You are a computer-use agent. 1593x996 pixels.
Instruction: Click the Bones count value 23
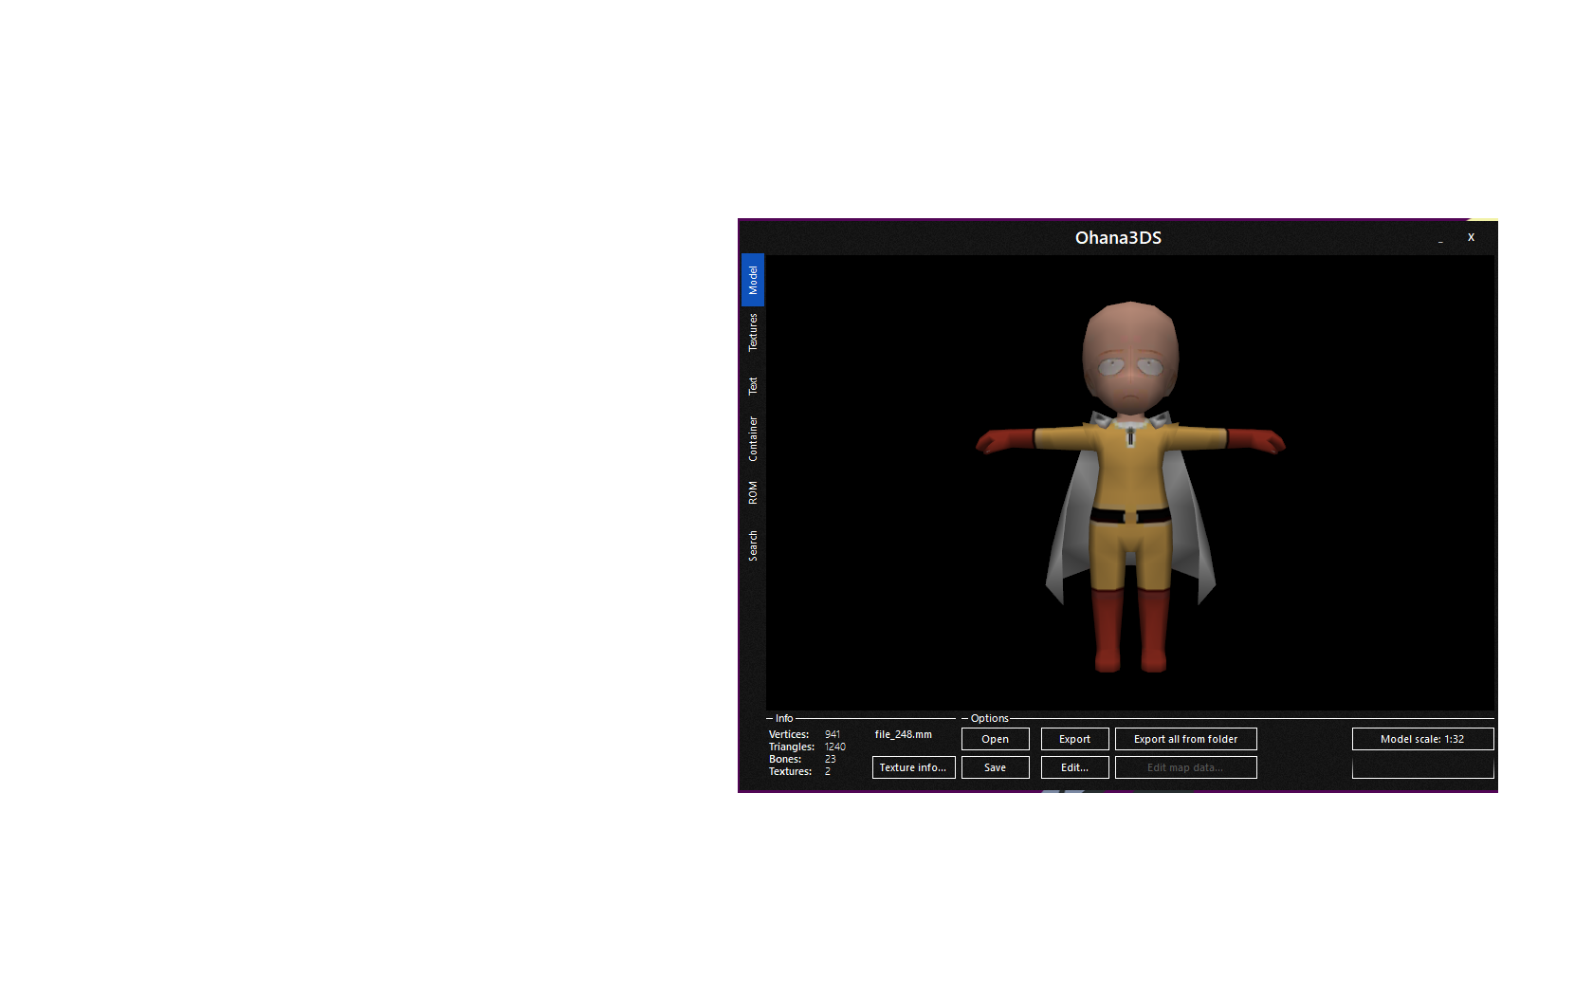coord(831,759)
